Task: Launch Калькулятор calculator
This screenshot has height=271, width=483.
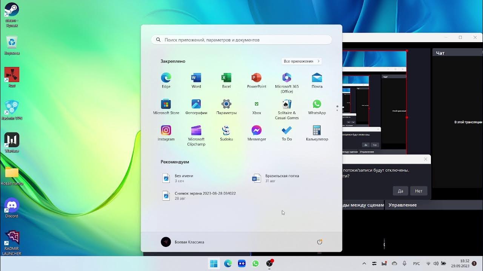Action: (x=317, y=133)
